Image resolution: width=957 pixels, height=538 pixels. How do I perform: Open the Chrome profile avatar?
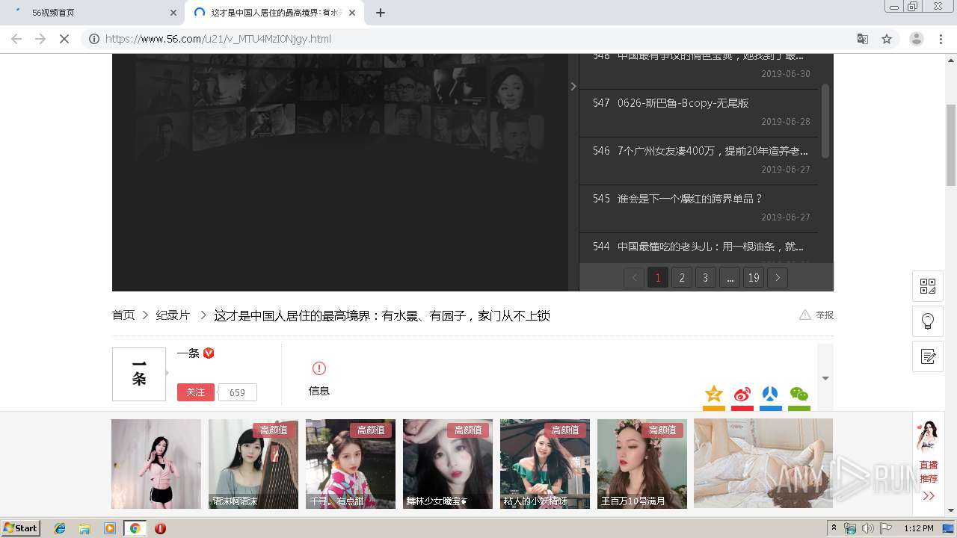[917, 39]
